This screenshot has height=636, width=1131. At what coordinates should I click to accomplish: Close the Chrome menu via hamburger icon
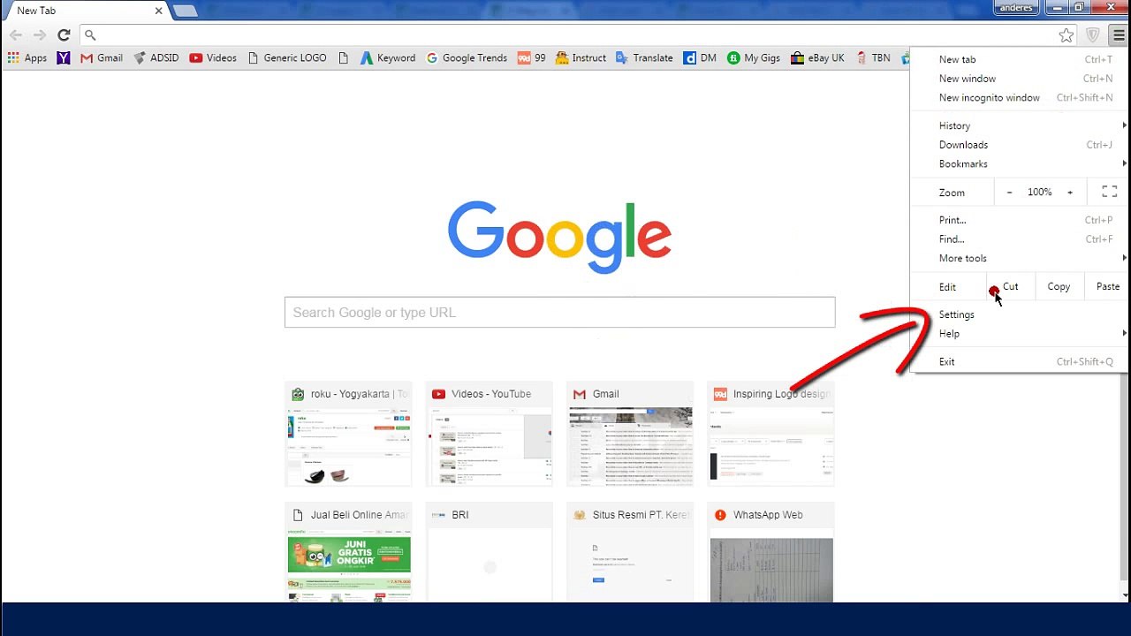pyautogui.click(x=1119, y=35)
